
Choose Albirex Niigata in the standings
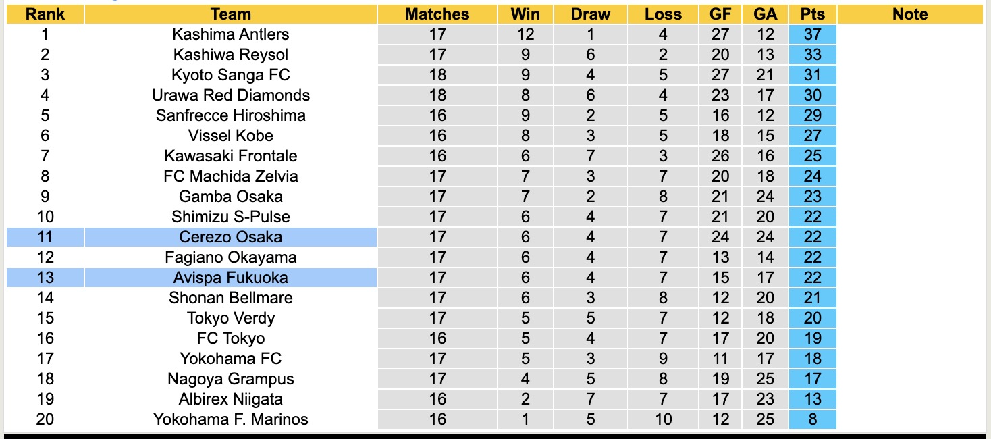pyautogui.click(x=230, y=399)
